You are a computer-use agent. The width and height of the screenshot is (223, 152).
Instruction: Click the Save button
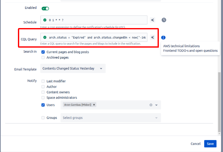[210, 144]
